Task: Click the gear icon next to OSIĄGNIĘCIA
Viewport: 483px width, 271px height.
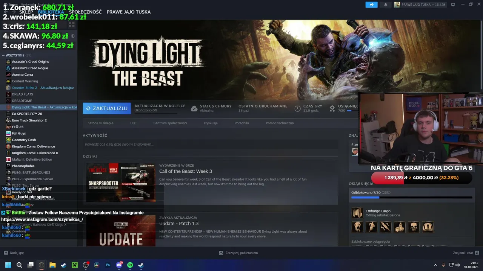Action: point(332,108)
